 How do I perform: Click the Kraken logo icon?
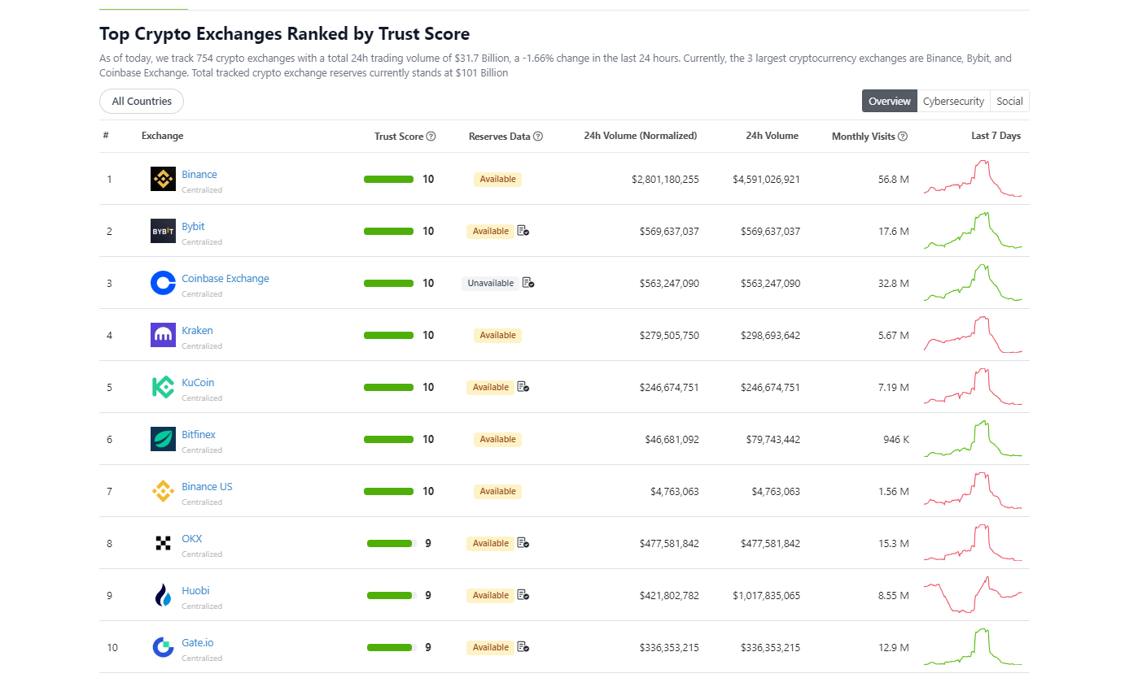(163, 335)
